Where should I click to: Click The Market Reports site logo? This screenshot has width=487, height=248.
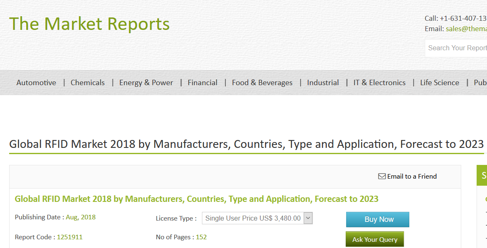[89, 24]
